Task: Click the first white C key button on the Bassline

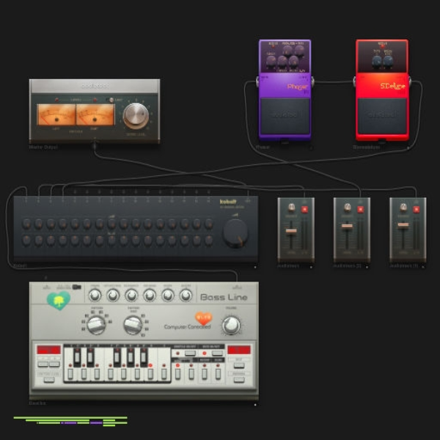Action: coord(70,374)
